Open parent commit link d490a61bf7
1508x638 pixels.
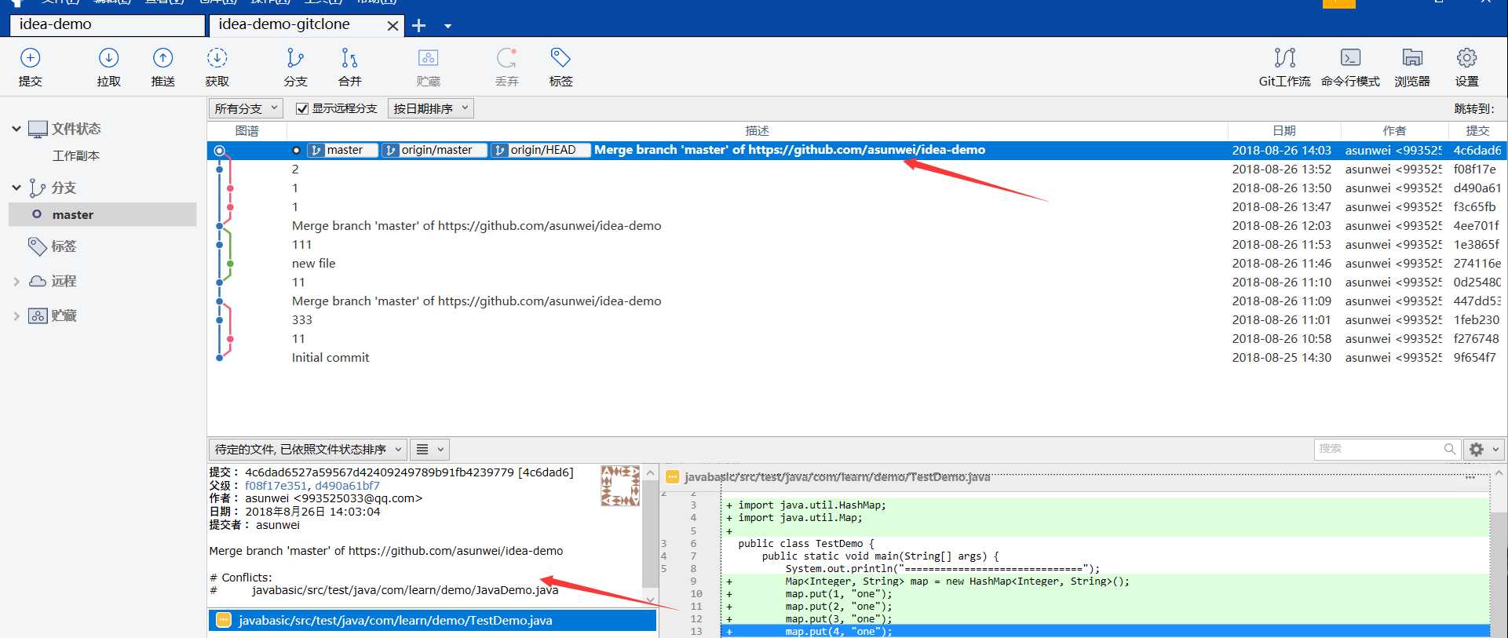click(347, 486)
